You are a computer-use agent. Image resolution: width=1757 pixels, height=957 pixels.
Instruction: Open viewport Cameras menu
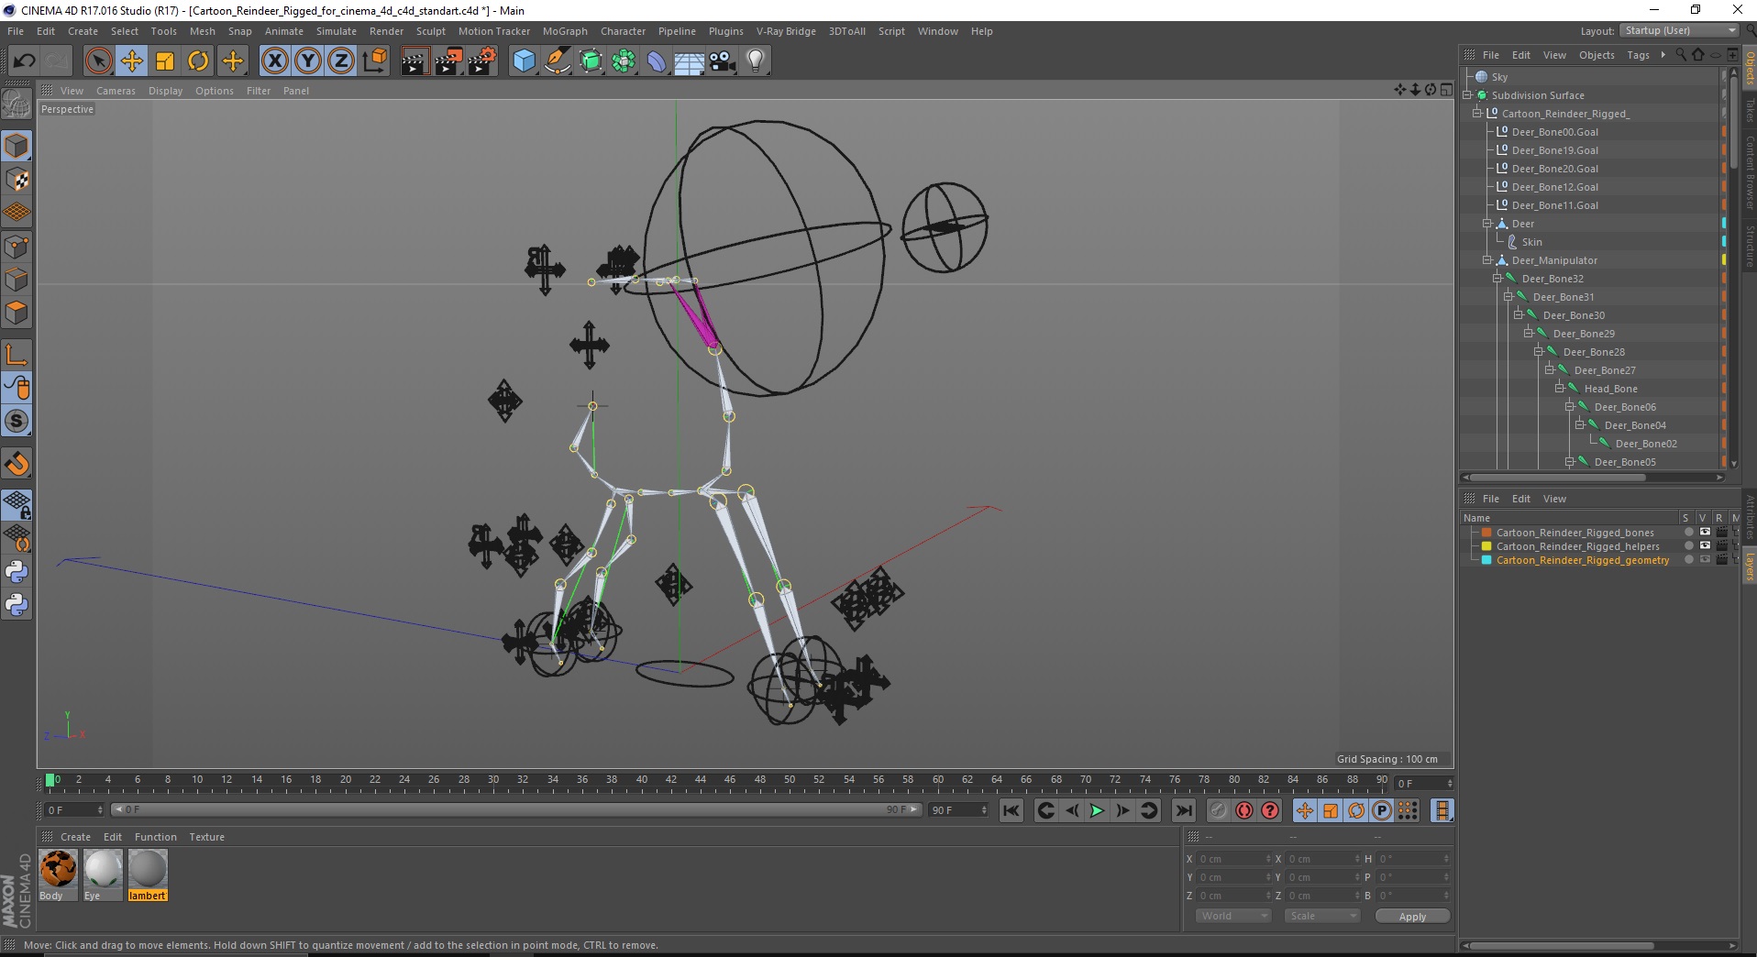pos(116,91)
